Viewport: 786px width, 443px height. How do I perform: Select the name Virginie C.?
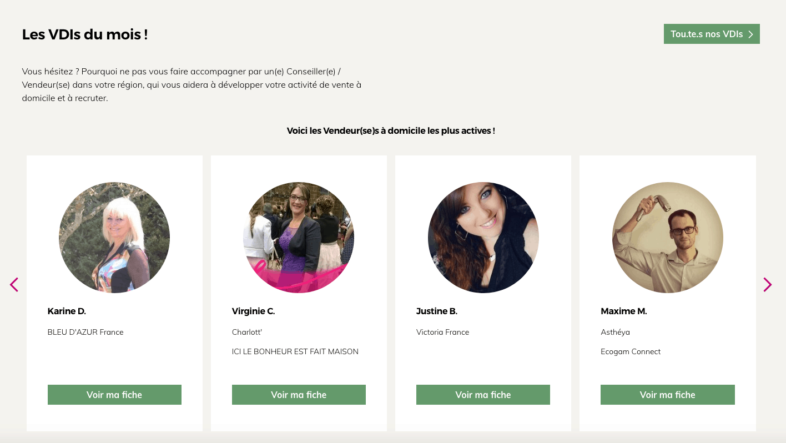(253, 311)
